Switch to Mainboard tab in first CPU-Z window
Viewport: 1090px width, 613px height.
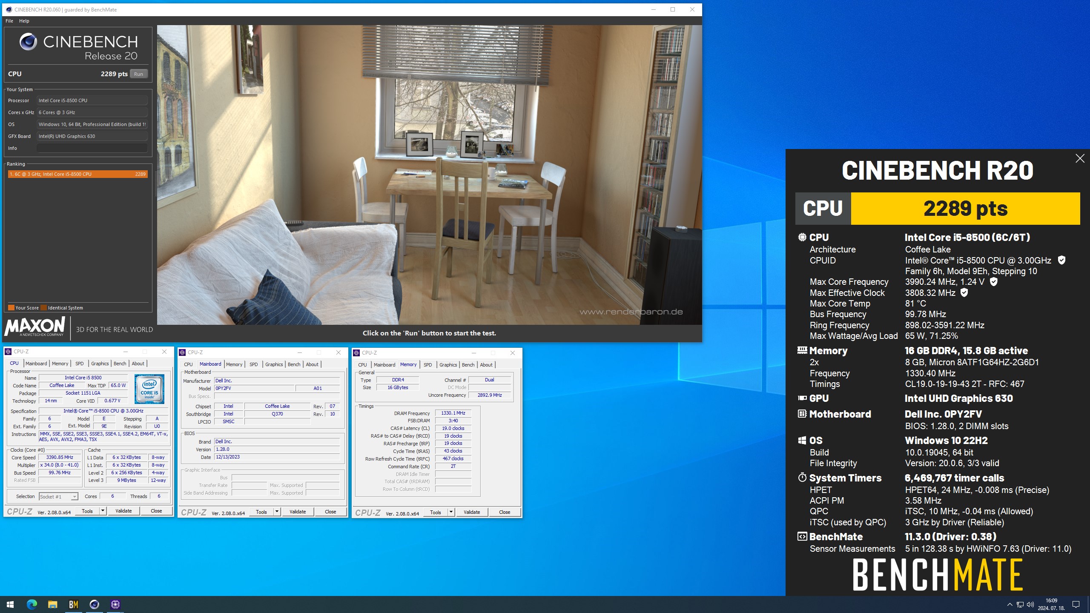[x=36, y=364]
